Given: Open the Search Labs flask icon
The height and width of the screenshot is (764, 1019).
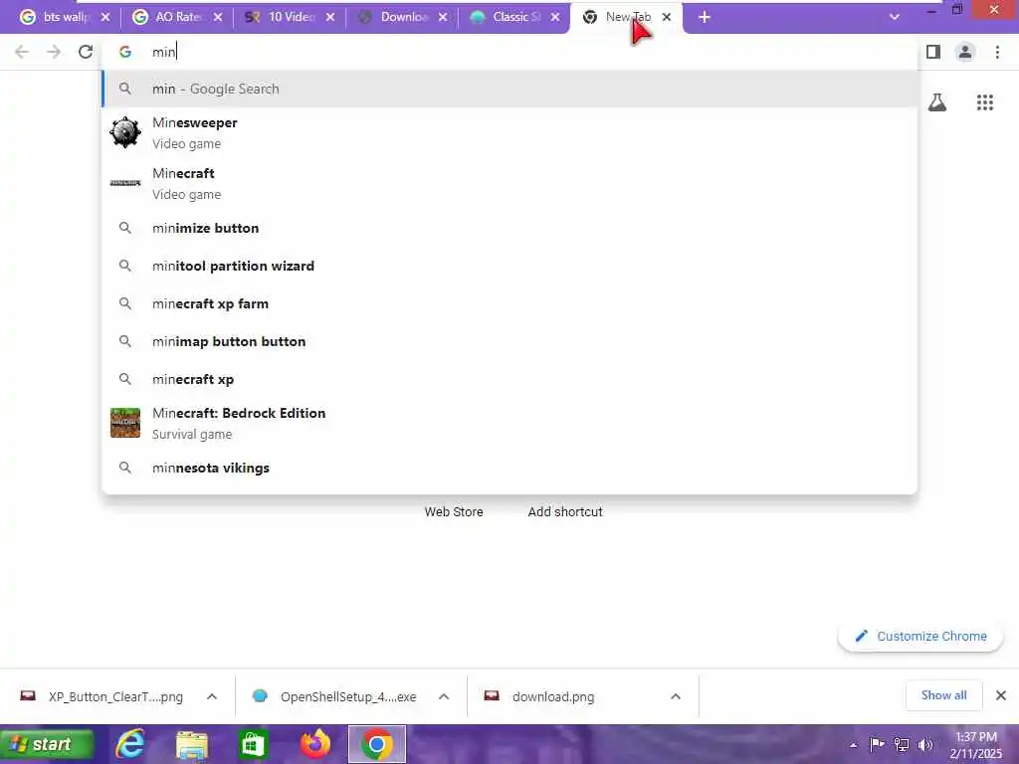Looking at the screenshot, I should coord(937,102).
